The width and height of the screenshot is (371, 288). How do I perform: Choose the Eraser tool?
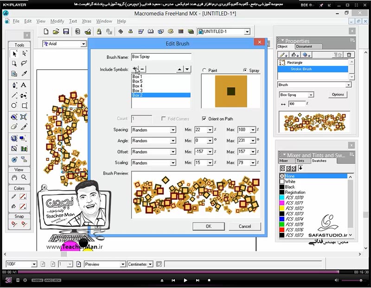coord(14,127)
